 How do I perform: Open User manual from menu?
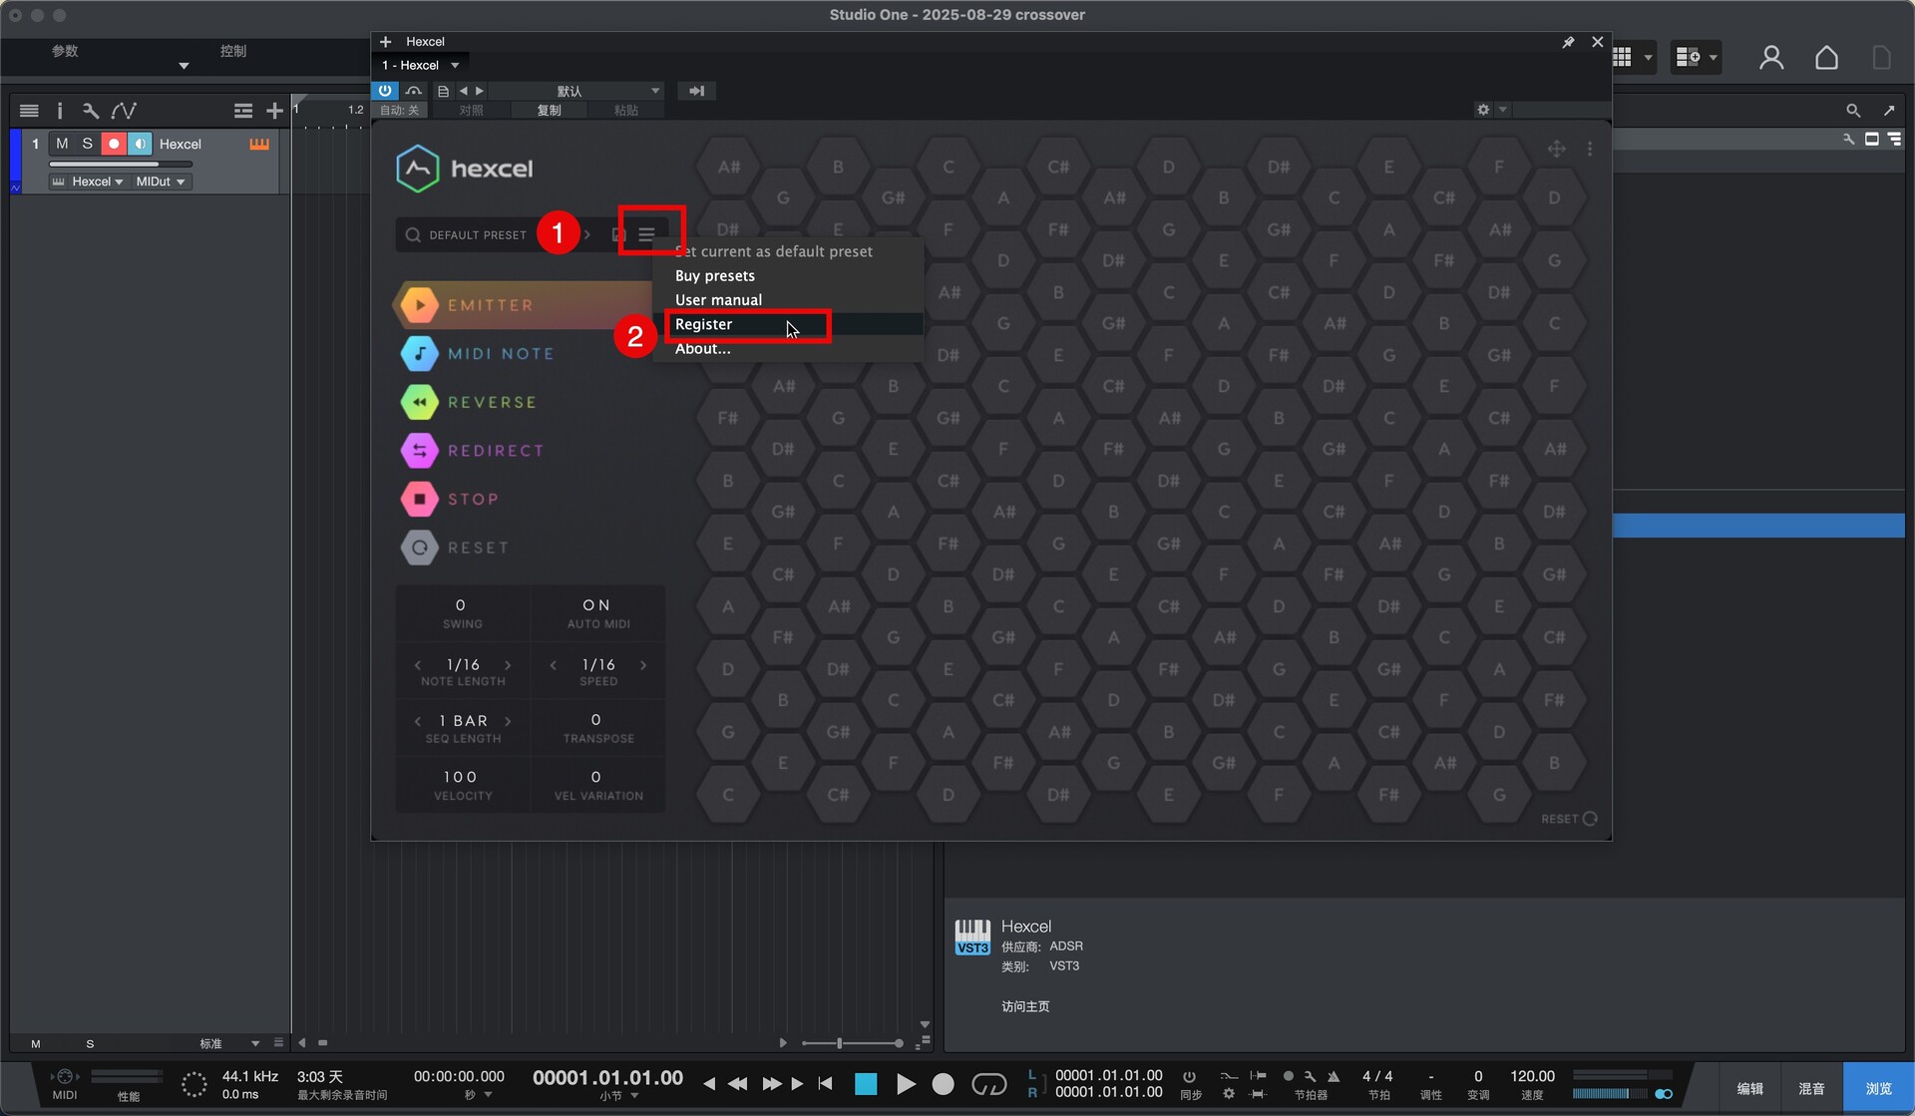(718, 300)
